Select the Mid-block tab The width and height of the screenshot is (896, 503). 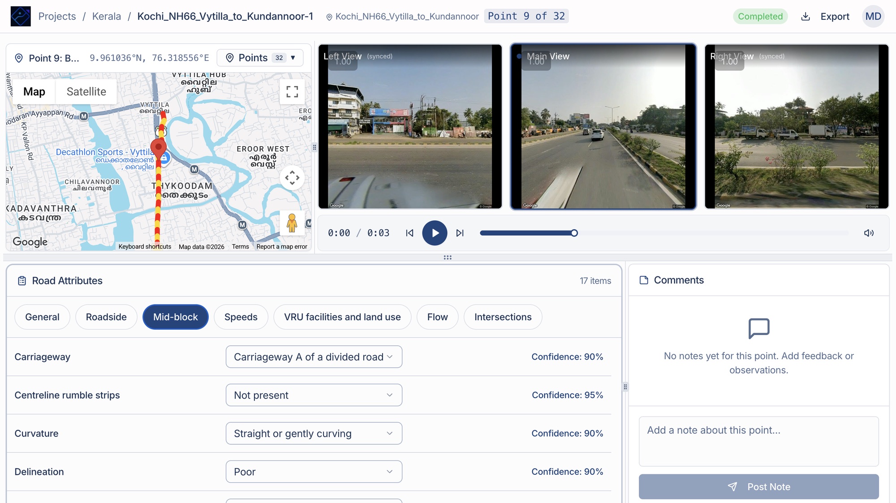pos(176,317)
